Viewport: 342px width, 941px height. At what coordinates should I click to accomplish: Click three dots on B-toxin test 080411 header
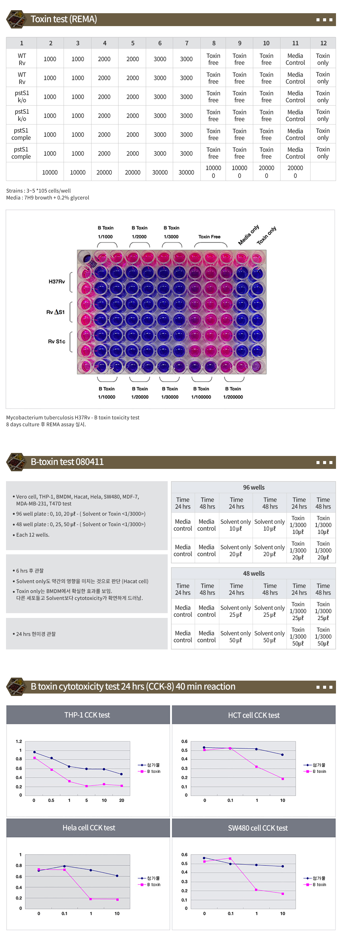coord(324,463)
